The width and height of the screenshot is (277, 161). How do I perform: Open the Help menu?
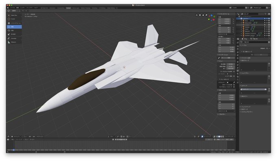(x=35, y=8)
